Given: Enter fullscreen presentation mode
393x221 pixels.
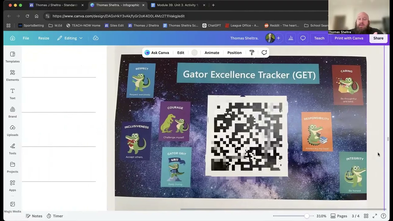Looking at the screenshot, I should pyautogui.click(x=375, y=216).
